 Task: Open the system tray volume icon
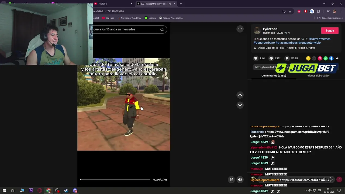(x=310, y=190)
